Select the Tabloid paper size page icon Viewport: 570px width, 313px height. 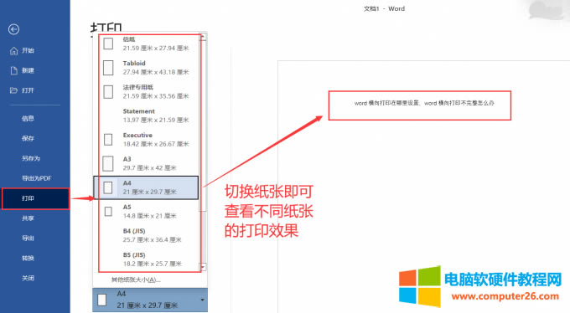click(108, 68)
